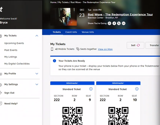Click the QR code on seat 10 ticket
Screen dimensions: 160x125
pos(118,116)
